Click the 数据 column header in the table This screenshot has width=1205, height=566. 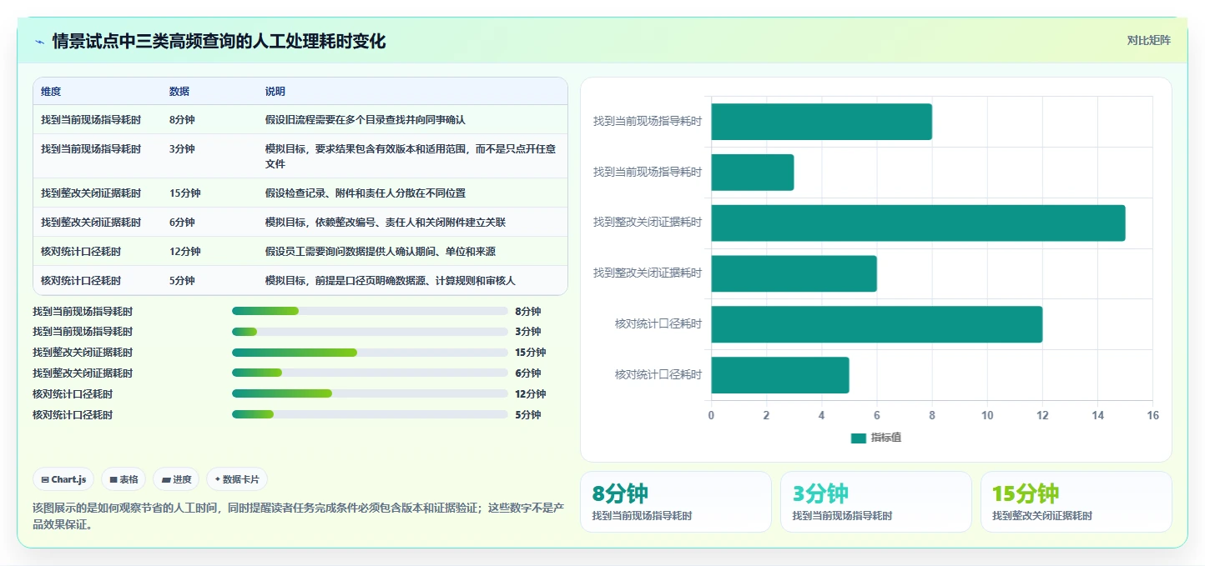click(x=179, y=92)
